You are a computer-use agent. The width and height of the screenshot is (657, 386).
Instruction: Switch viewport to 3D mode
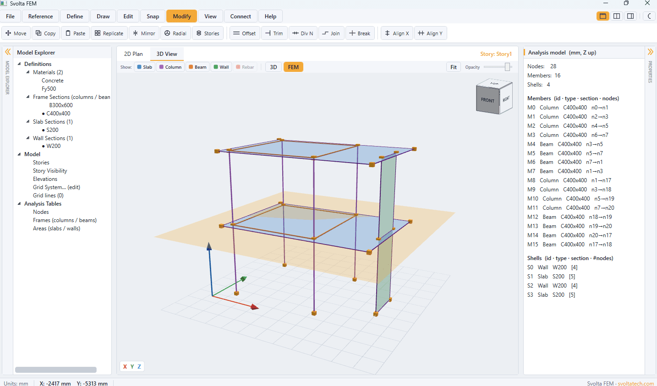(x=274, y=67)
